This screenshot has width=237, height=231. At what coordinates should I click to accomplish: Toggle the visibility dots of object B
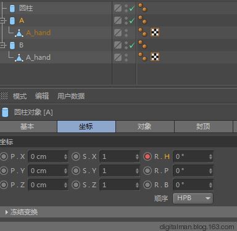click(126, 45)
